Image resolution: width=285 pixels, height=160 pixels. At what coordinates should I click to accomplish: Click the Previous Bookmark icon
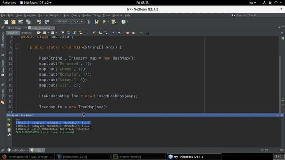pyautogui.click(x=94, y=33)
